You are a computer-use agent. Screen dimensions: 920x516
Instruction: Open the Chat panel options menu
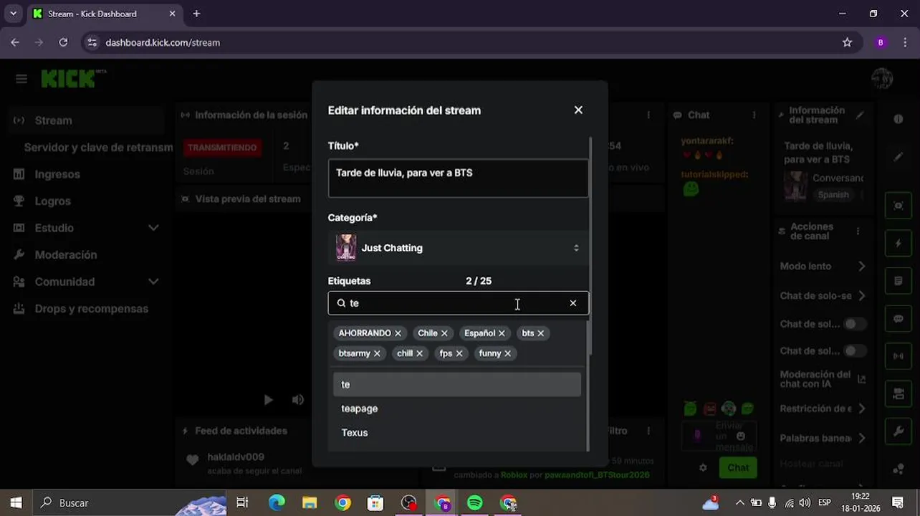click(x=754, y=115)
